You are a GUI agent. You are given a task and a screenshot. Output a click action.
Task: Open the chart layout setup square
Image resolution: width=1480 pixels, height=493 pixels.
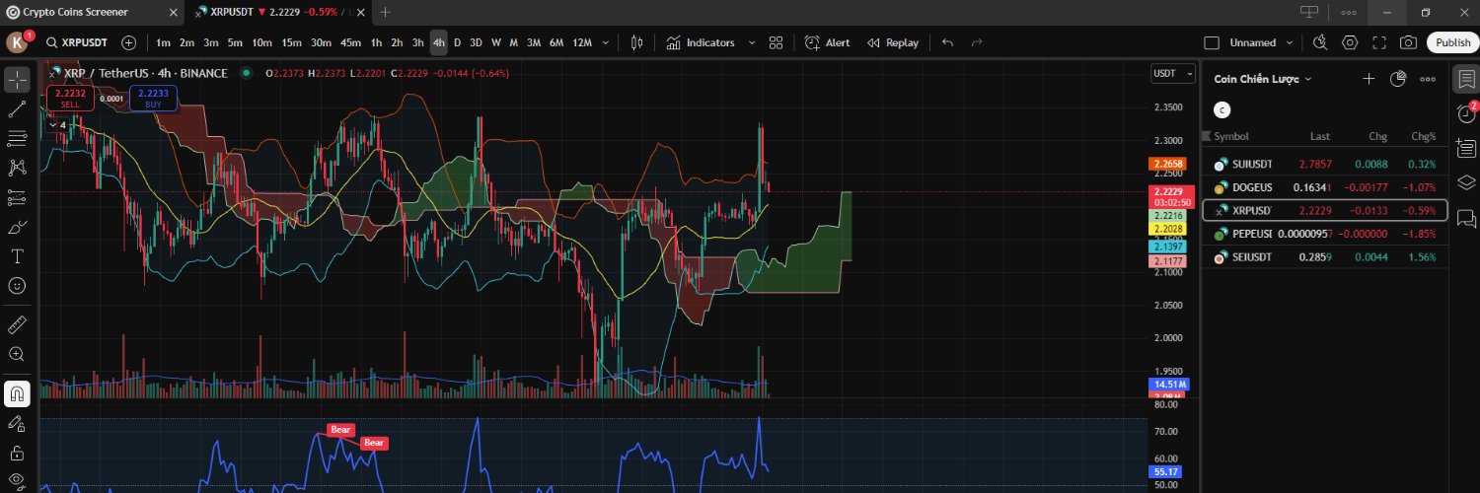(x=1212, y=42)
